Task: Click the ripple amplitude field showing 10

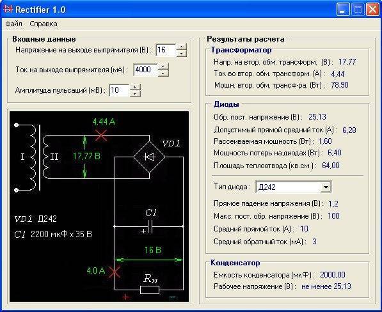Action: pyautogui.click(x=119, y=90)
